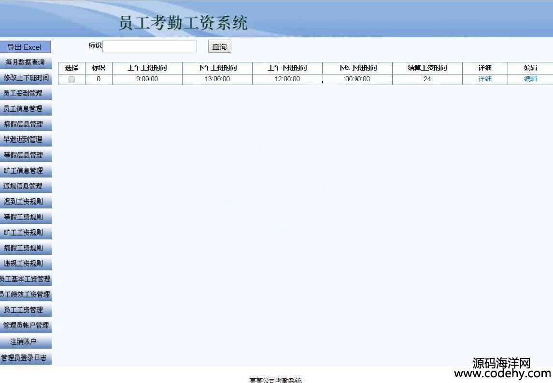Click the 编辑 column header
This screenshot has height=383, width=553.
(530, 68)
